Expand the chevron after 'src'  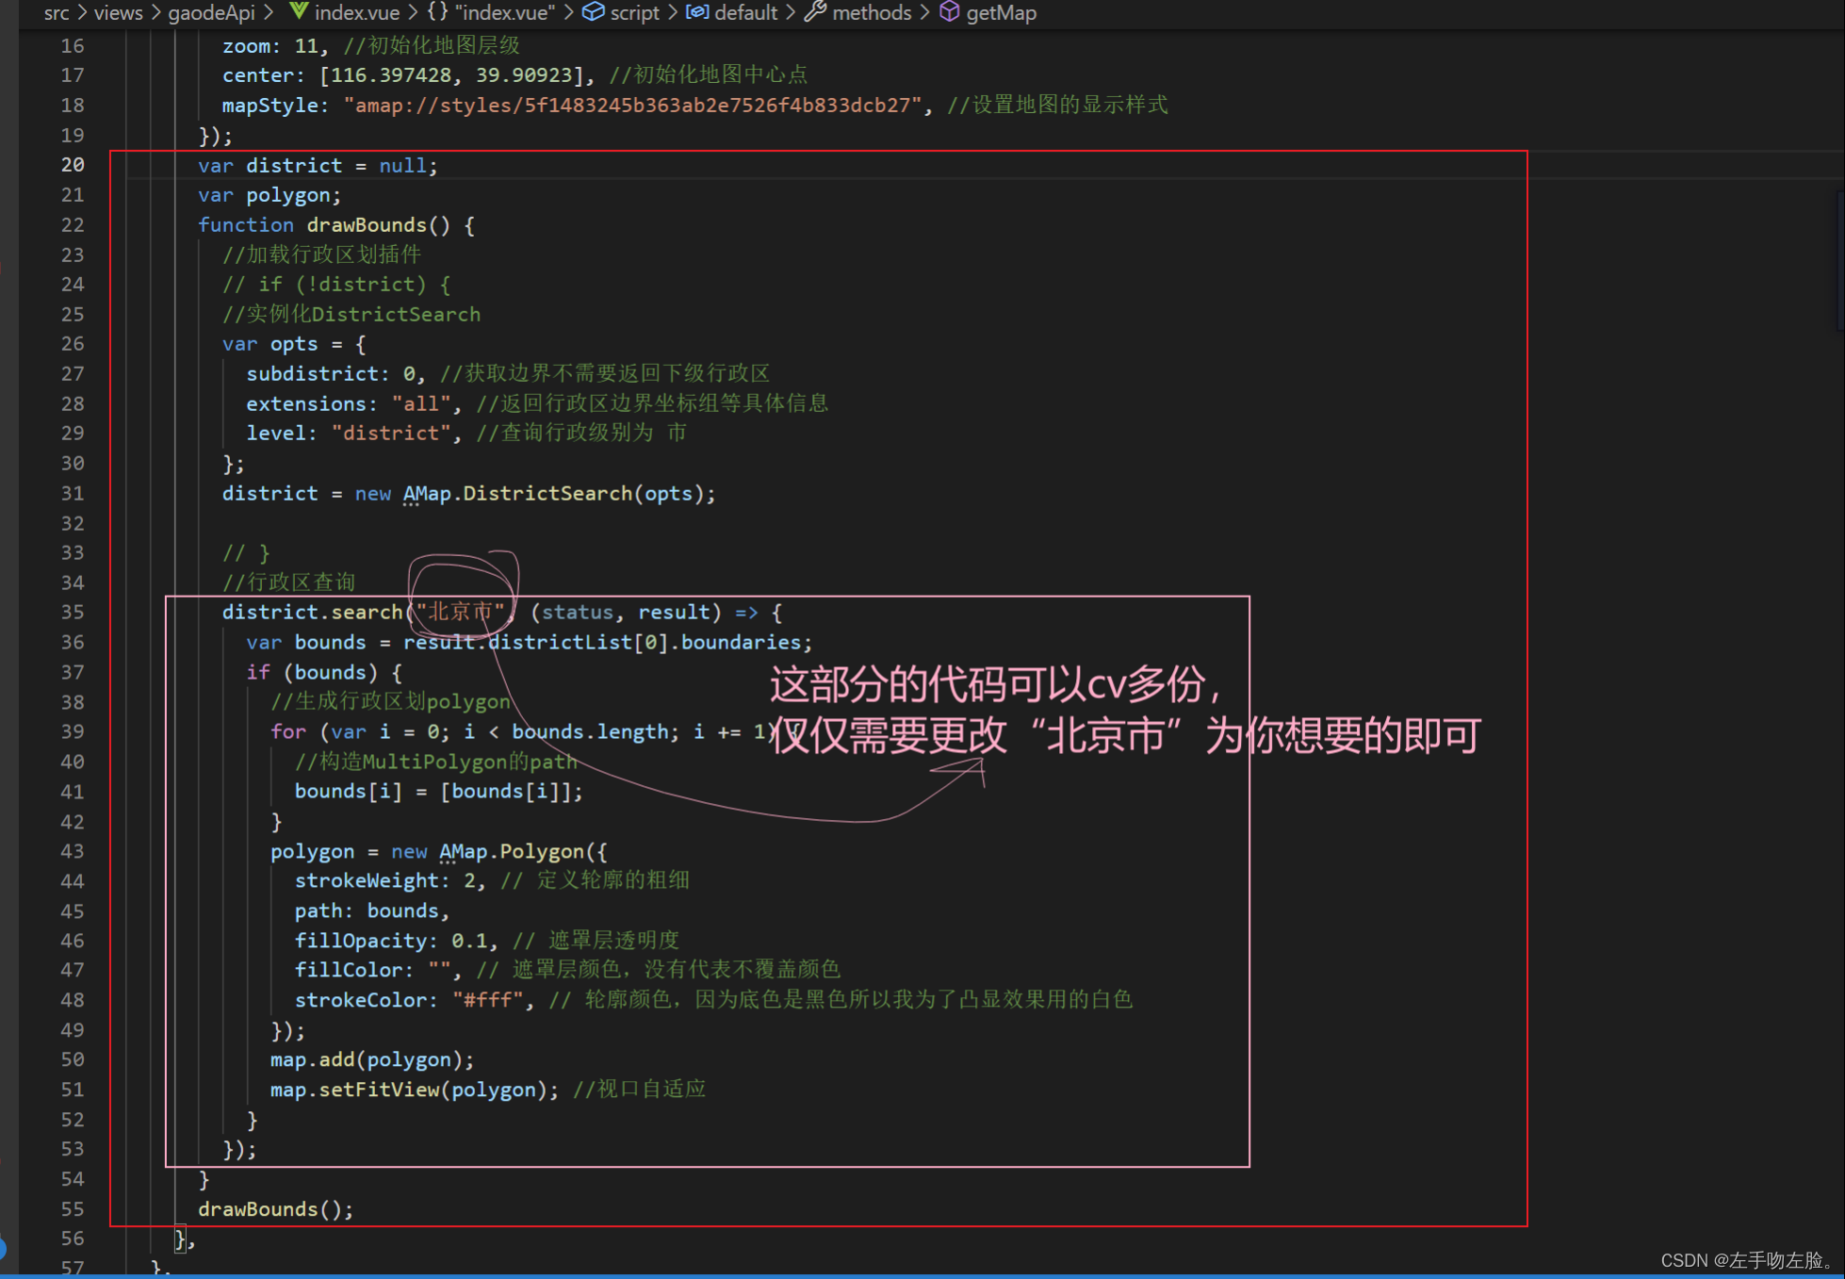tap(82, 12)
